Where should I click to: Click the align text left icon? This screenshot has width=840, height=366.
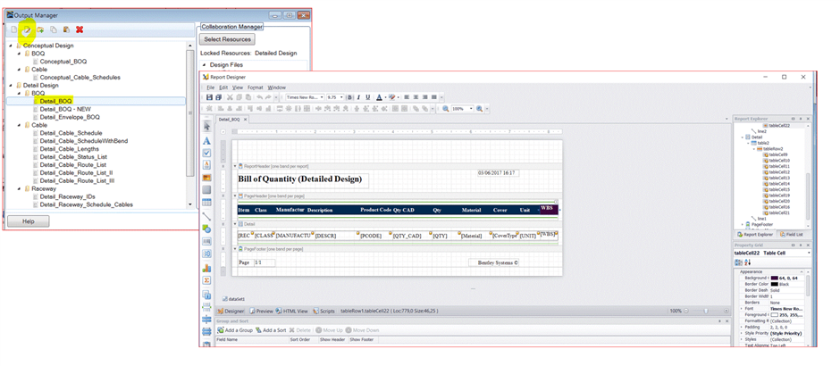tap(407, 97)
